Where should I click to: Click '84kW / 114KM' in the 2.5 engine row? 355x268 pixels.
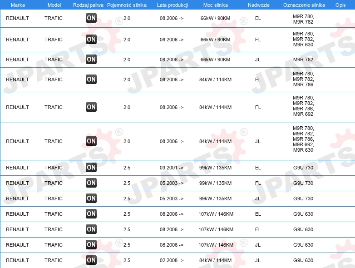click(215, 260)
